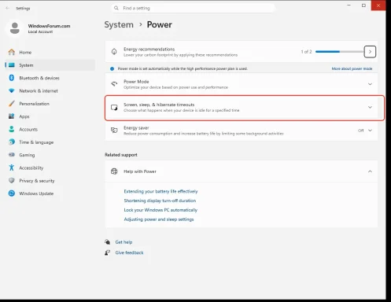Open Adjusting power and sleep settings link
This screenshot has width=391, height=302.
coord(159,219)
